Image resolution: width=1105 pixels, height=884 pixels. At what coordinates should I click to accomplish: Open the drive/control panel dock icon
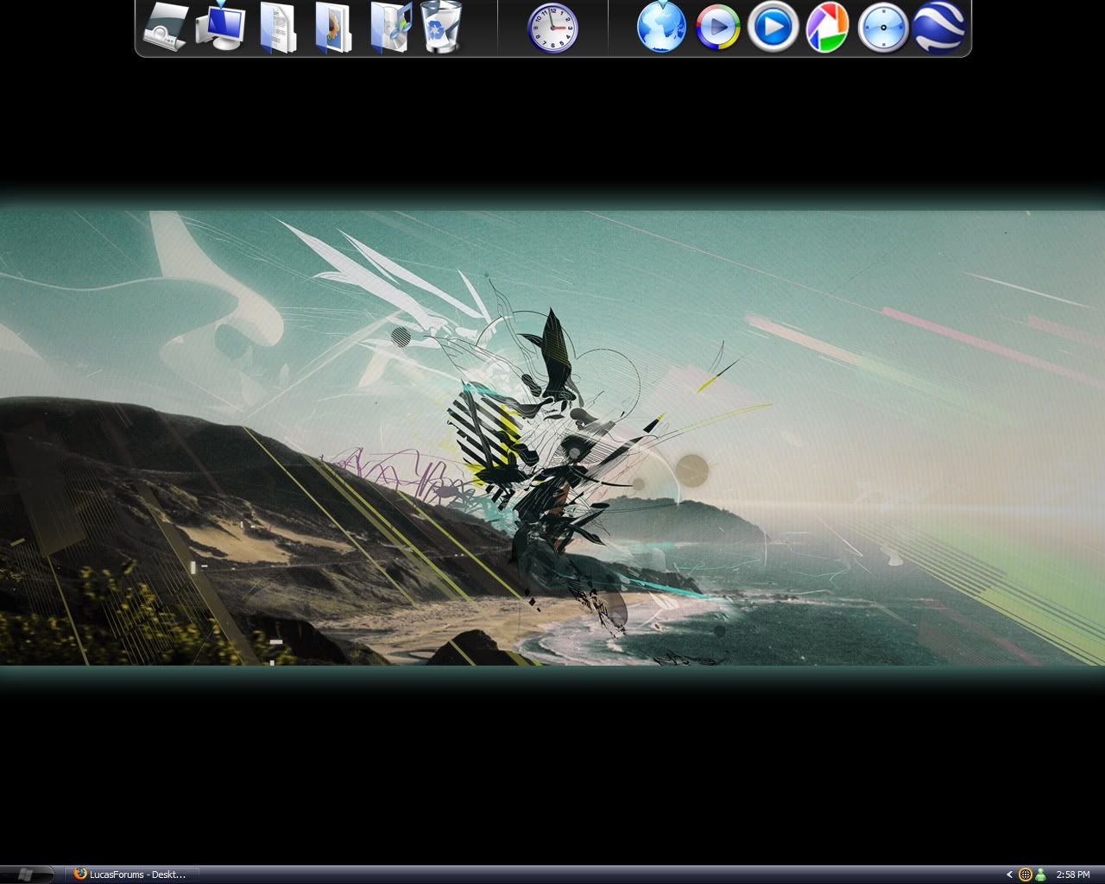[x=166, y=27]
